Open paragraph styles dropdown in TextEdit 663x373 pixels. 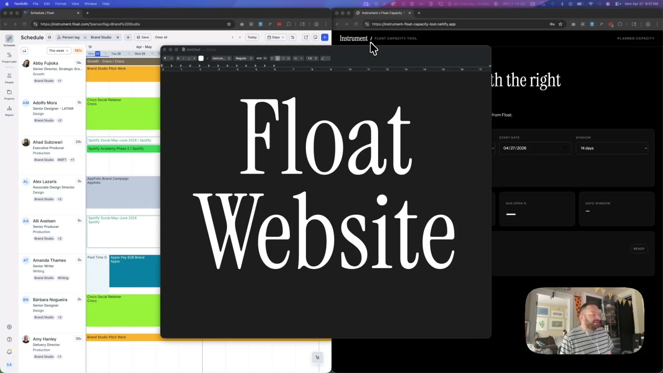[x=168, y=58]
